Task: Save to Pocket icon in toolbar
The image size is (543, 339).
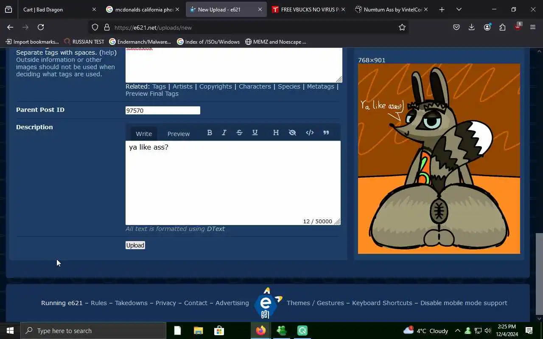Action: (x=456, y=27)
